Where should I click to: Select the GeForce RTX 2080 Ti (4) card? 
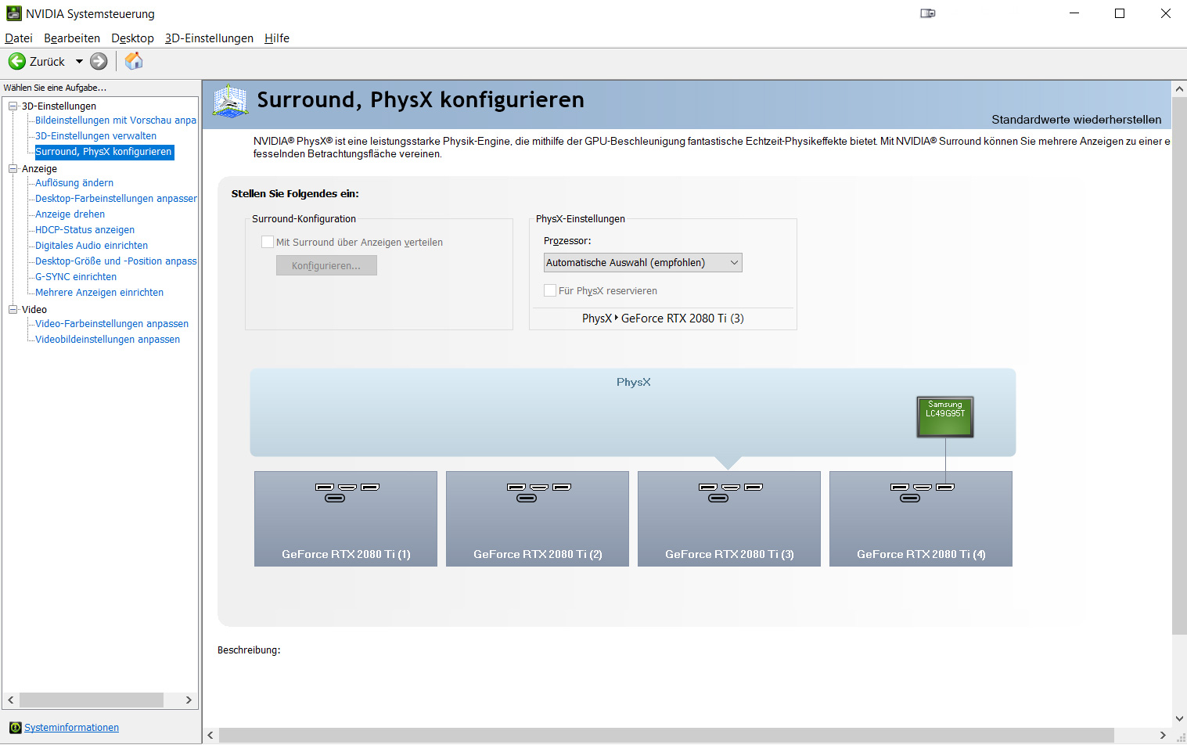tap(921, 519)
